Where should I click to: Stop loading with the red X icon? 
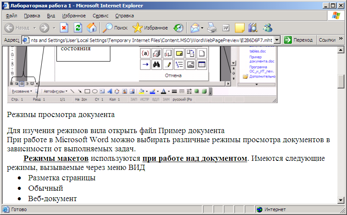[x=64, y=28]
